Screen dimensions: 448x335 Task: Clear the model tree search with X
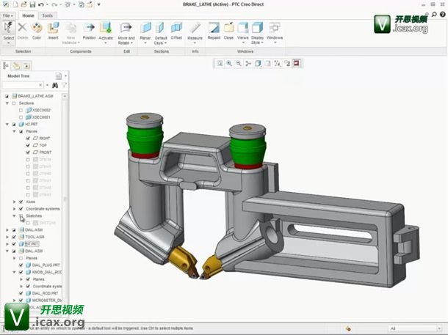click(x=40, y=85)
